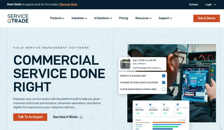Open the Pricing page
The image size is (224, 130).
(x=123, y=18)
